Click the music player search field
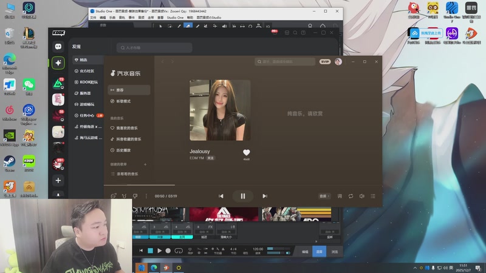The image size is (486, 273). 285,62
